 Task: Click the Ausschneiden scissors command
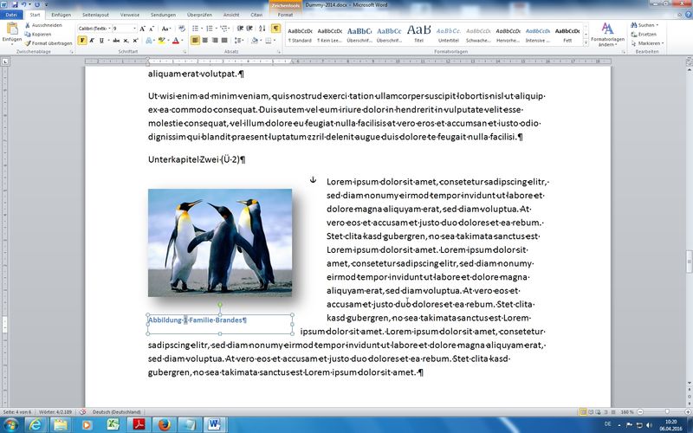[43, 25]
